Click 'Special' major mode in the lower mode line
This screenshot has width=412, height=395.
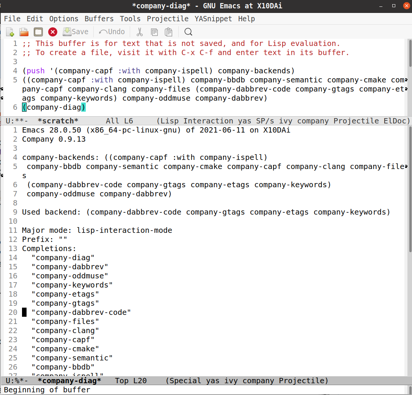click(186, 381)
